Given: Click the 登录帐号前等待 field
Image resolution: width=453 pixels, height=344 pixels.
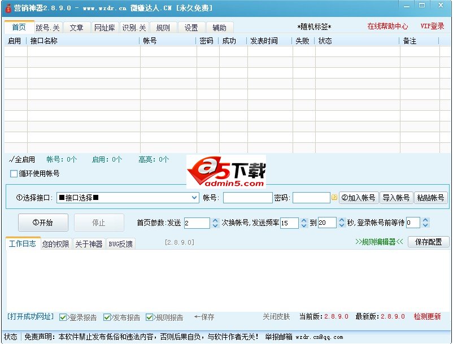Looking at the screenshot, I should point(413,223).
